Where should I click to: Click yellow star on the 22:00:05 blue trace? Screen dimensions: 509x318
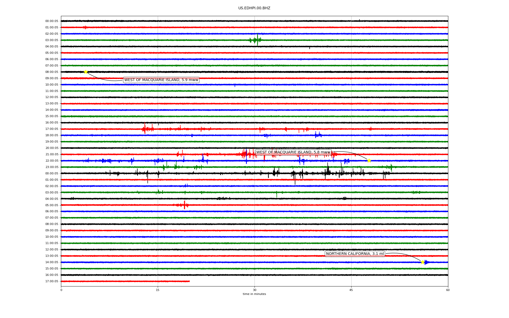click(369, 161)
